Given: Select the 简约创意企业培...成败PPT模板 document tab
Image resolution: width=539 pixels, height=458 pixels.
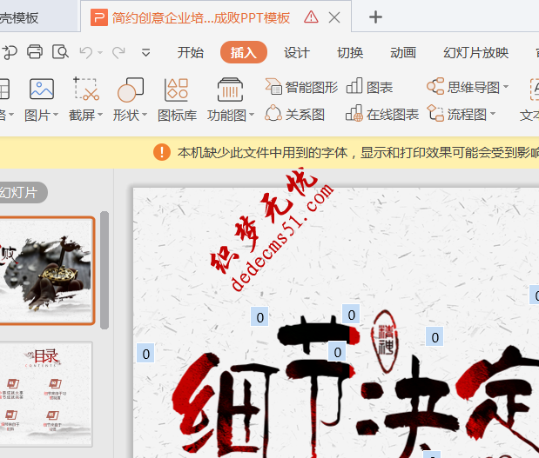Looking at the screenshot, I should coord(216,17).
